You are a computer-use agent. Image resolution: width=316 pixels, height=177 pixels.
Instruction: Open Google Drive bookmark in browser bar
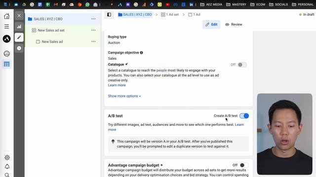point(24,4)
